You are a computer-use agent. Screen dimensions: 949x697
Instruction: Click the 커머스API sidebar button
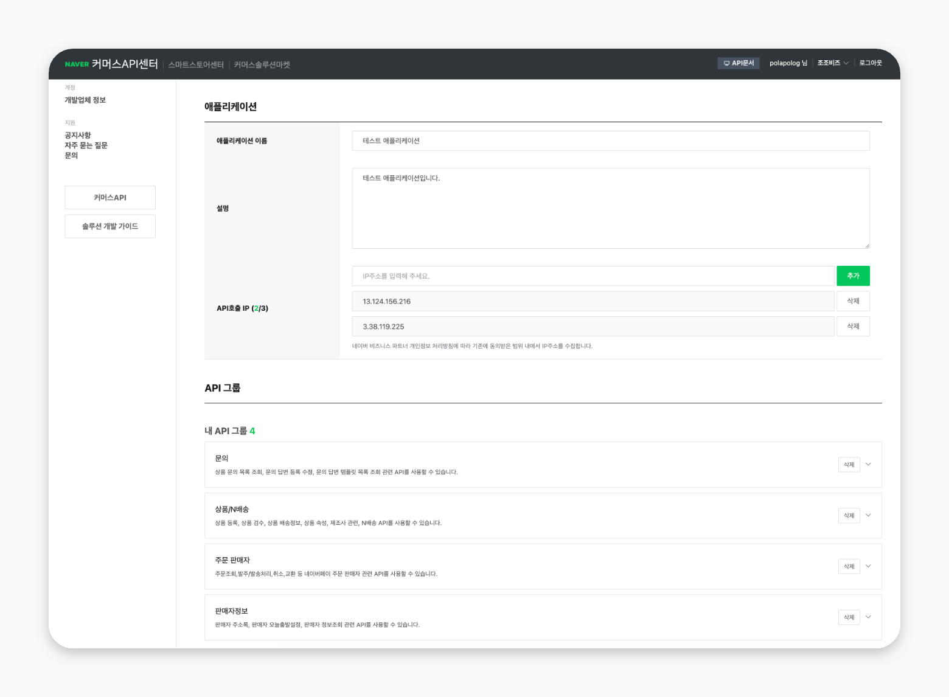pos(110,198)
